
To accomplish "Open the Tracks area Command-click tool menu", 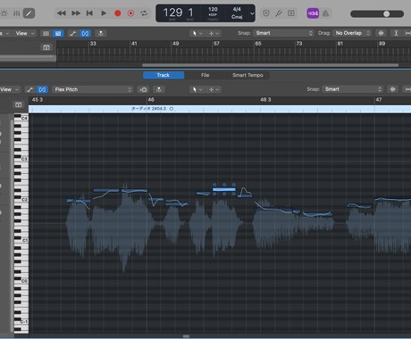I will 214,33.
